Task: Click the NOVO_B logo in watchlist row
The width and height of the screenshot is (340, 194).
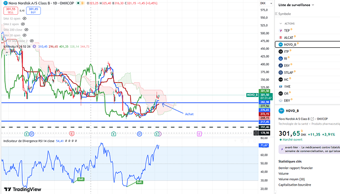Action: [280, 44]
